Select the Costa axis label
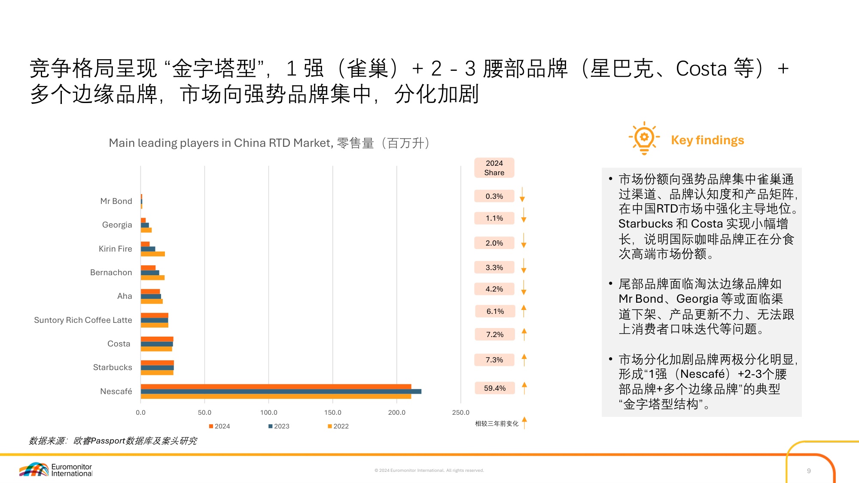 pos(119,343)
